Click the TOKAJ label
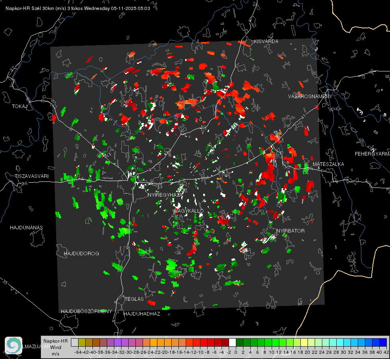 coord(20,107)
